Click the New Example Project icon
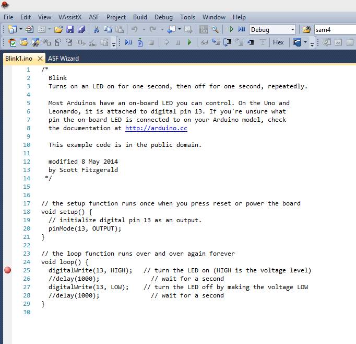This screenshot has width=356, height=344. [x=29, y=30]
